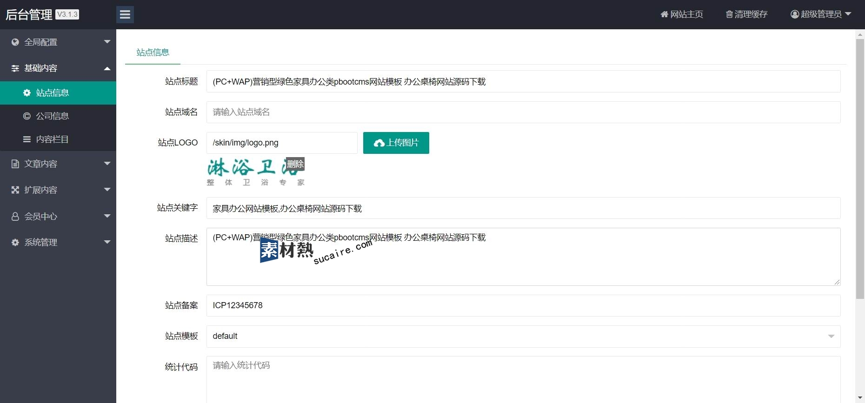The height and width of the screenshot is (403, 865).
Task: Click the logo preview thumbnail
Action: [x=256, y=172]
